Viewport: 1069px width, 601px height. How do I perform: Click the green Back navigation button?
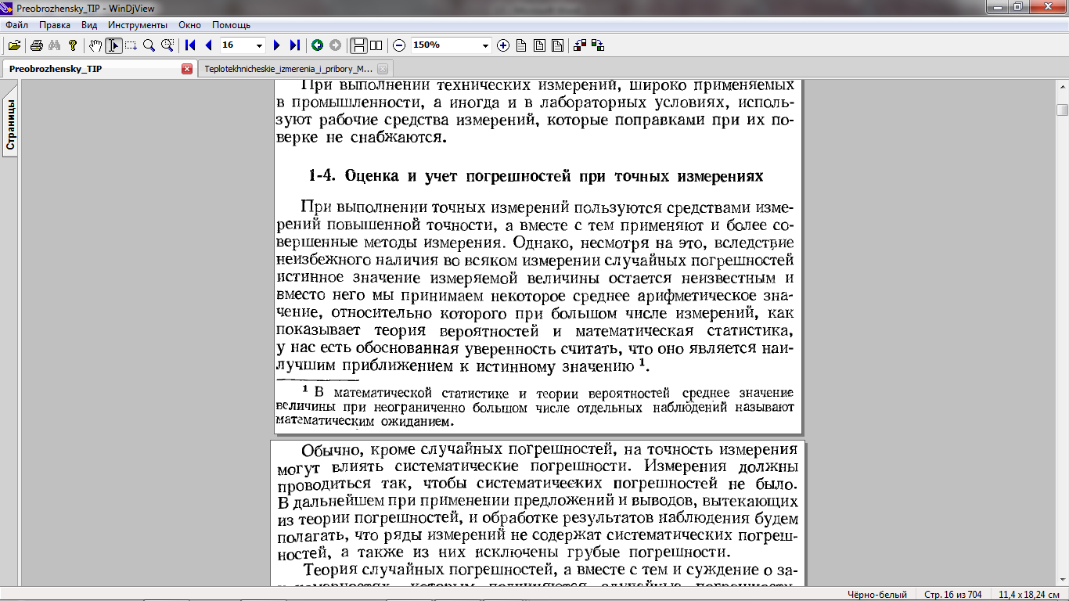pyautogui.click(x=318, y=45)
